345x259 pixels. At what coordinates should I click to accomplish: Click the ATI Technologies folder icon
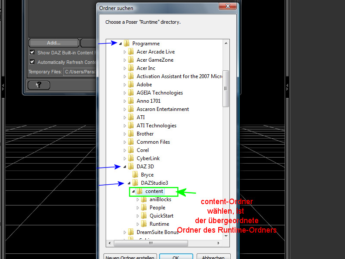pyautogui.click(x=131, y=126)
